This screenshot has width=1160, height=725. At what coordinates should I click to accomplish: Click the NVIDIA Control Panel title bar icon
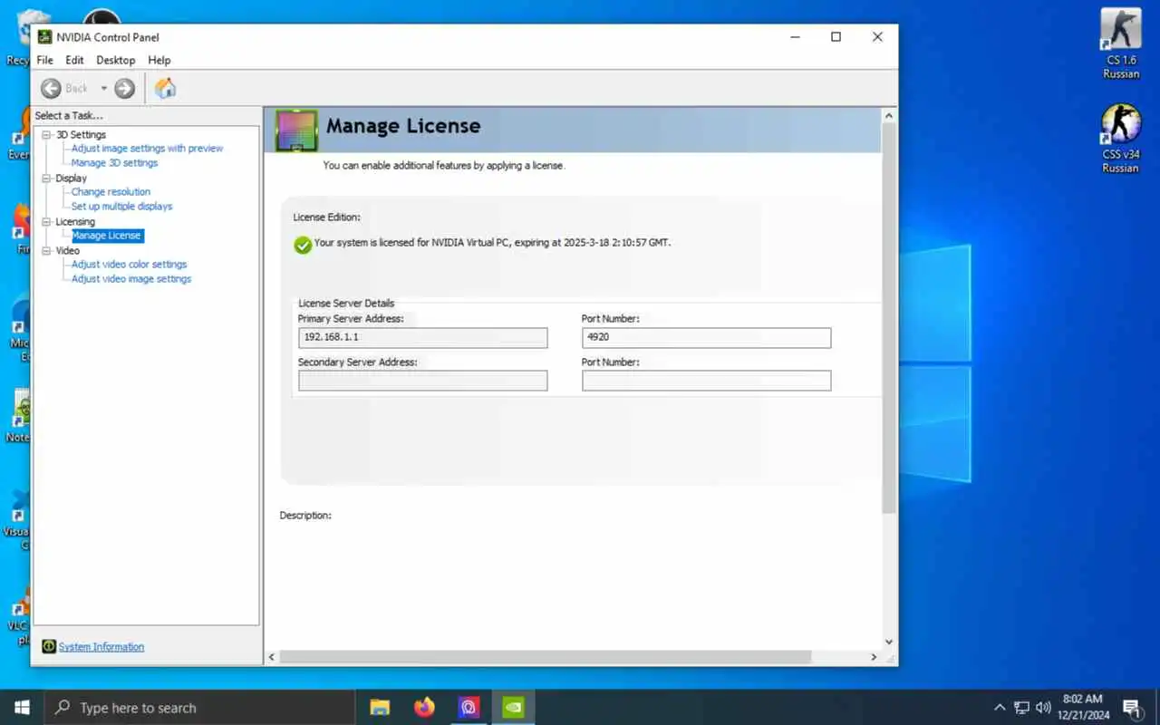click(x=44, y=37)
